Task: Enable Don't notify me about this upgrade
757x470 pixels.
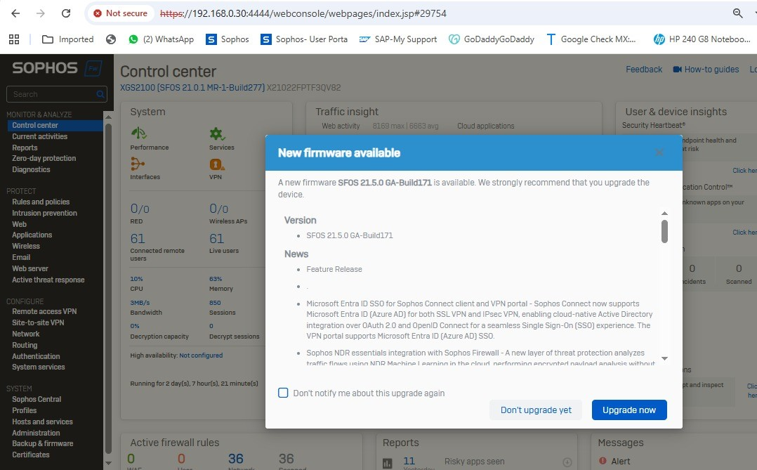Action: 284,393
